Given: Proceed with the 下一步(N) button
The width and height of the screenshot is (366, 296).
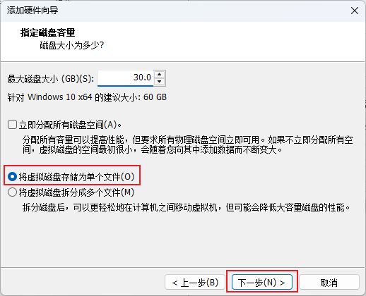Looking at the screenshot, I should pyautogui.click(x=262, y=282).
